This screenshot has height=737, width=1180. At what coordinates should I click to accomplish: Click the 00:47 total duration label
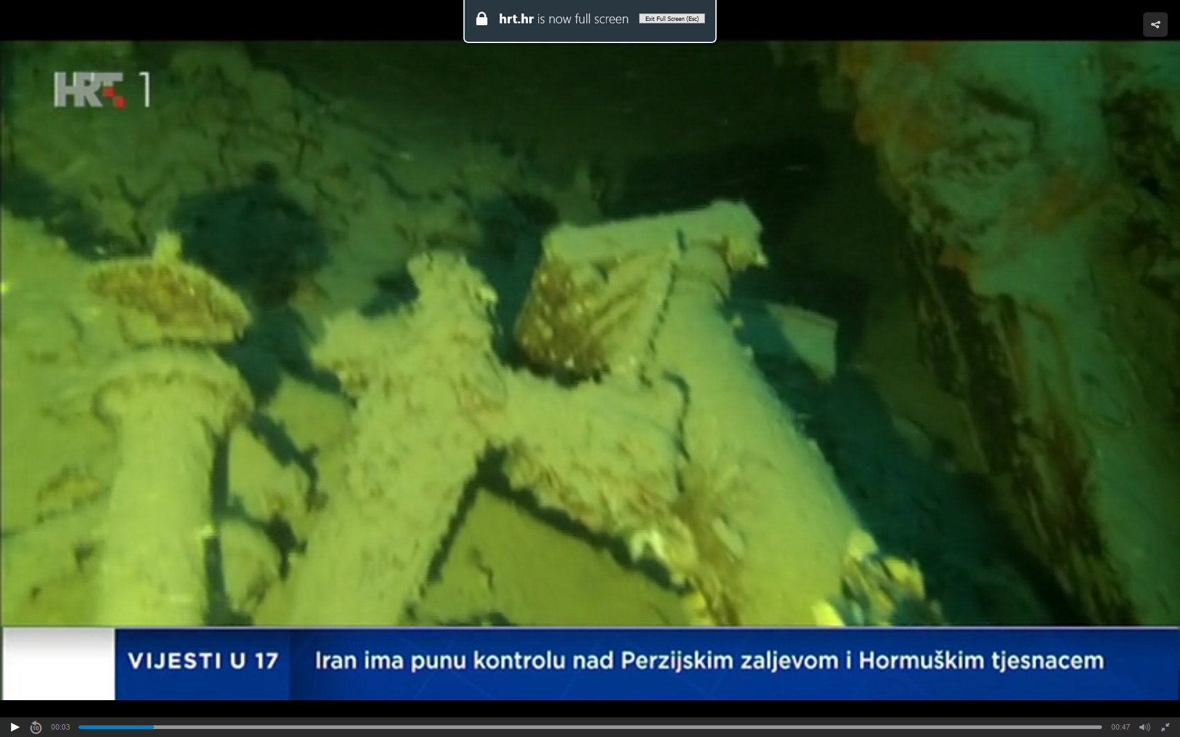coord(1120,727)
